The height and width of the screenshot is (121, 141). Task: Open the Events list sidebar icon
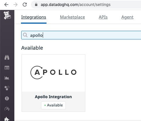[7, 68]
